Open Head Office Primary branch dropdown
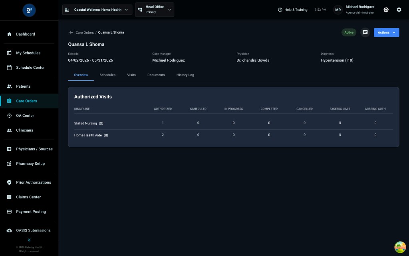This screenshot has width=409, height=256. coord(155,10)
